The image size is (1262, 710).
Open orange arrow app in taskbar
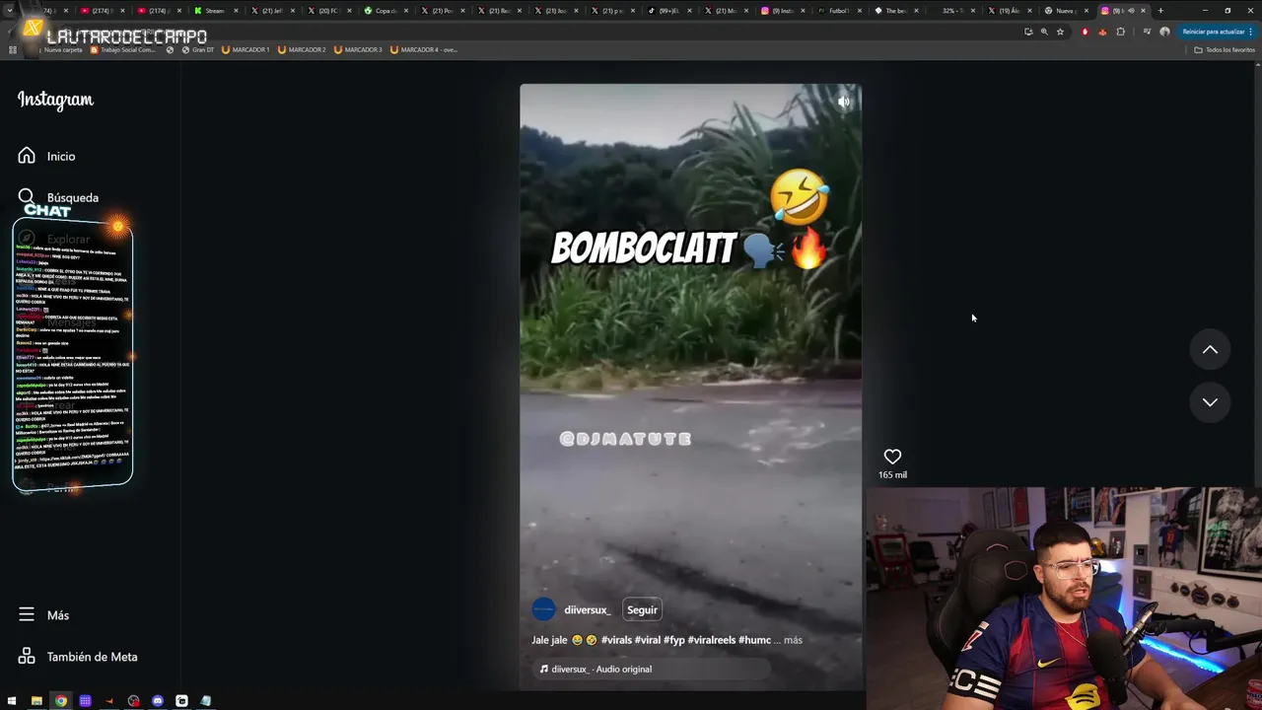[x=109, y=701]
